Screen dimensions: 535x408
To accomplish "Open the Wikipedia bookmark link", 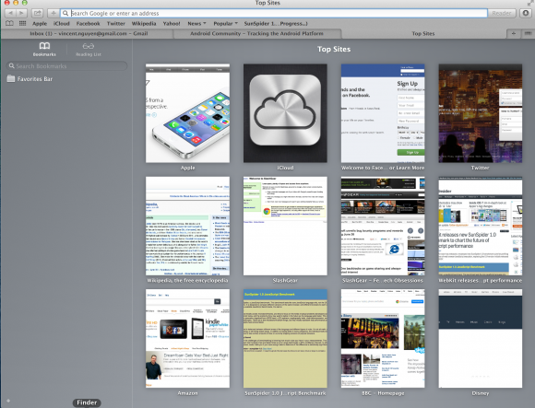I will 144,24.
